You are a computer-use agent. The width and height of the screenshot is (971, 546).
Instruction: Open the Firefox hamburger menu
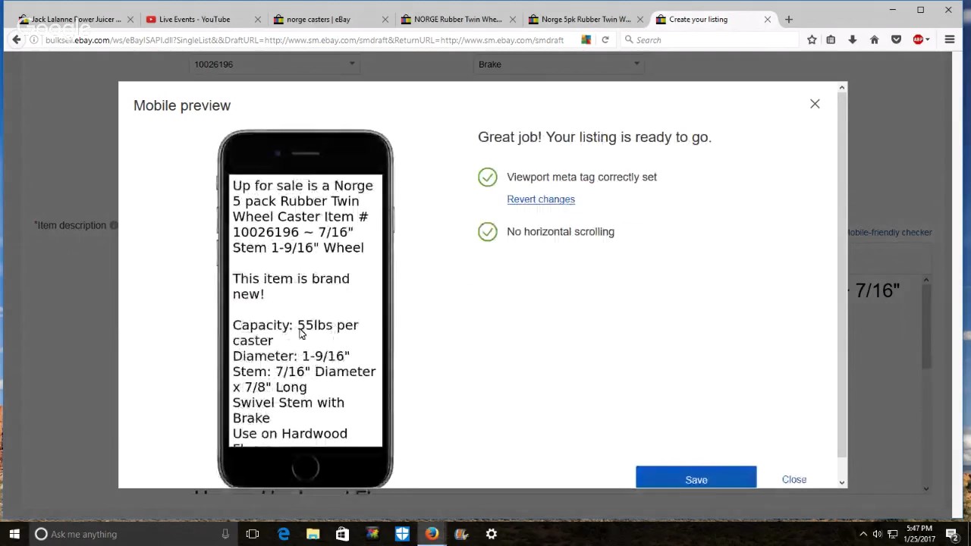pos(950,39)
